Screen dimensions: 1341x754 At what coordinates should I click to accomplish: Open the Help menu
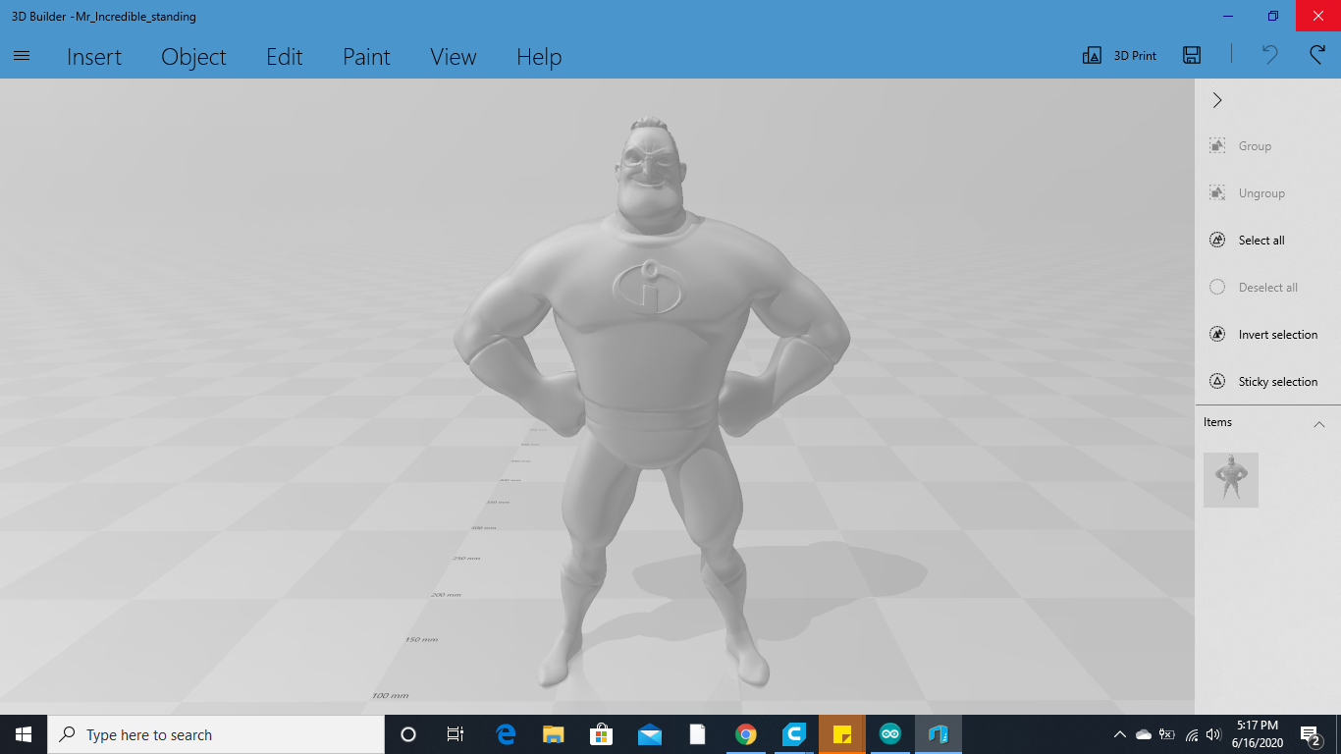pos(538,57)
